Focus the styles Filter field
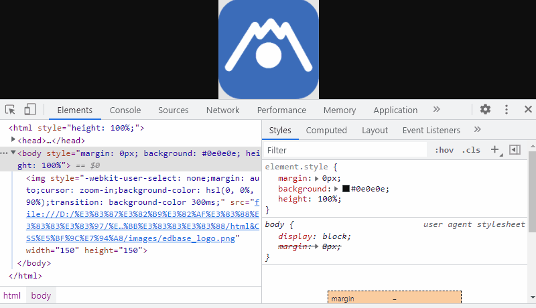536x308 pixels. click(345, 150)
